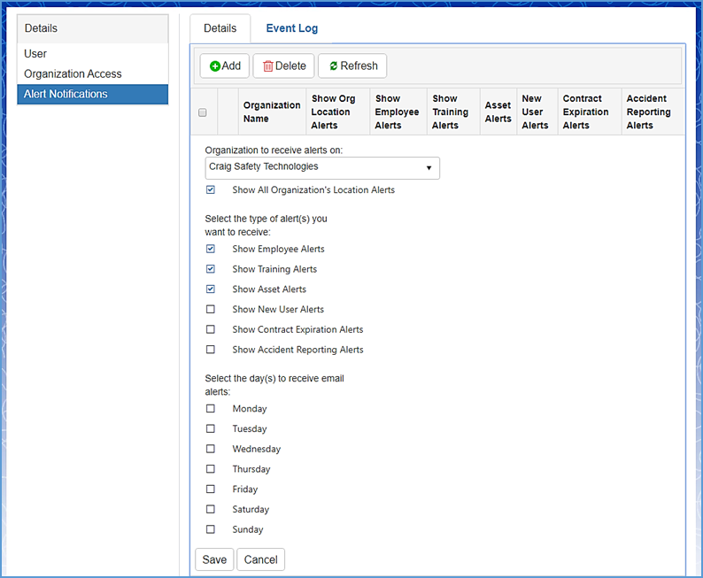Click the Save button
Screen dimensions: 703x578
click(214, 559)
